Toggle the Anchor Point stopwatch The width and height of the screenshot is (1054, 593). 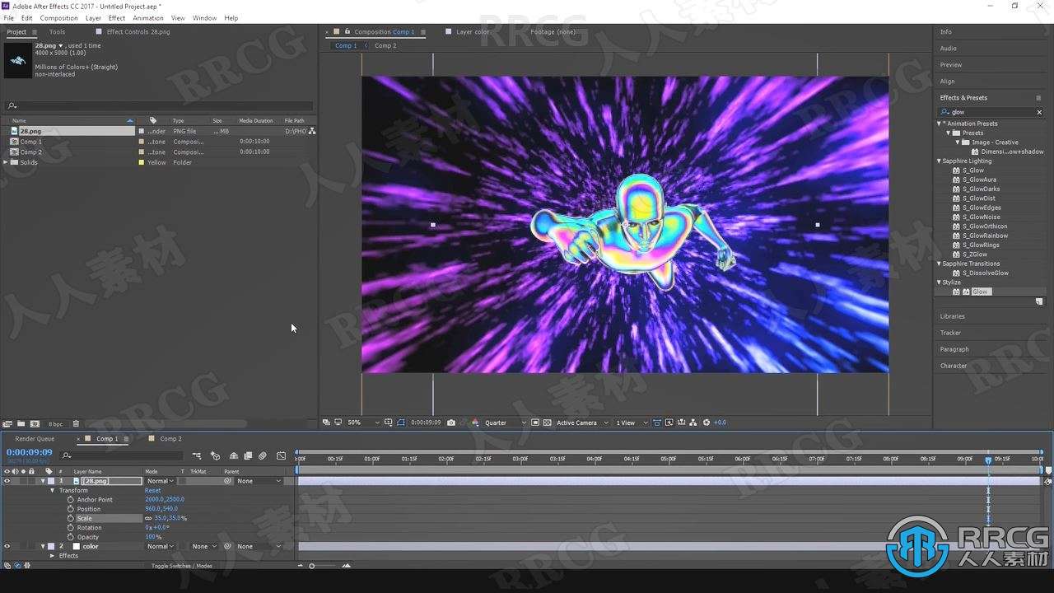(71, 500)
